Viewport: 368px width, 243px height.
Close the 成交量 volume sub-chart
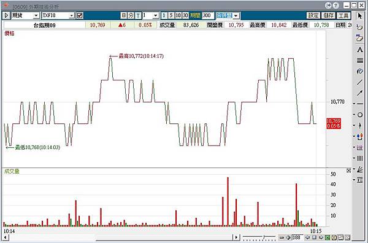349,171
